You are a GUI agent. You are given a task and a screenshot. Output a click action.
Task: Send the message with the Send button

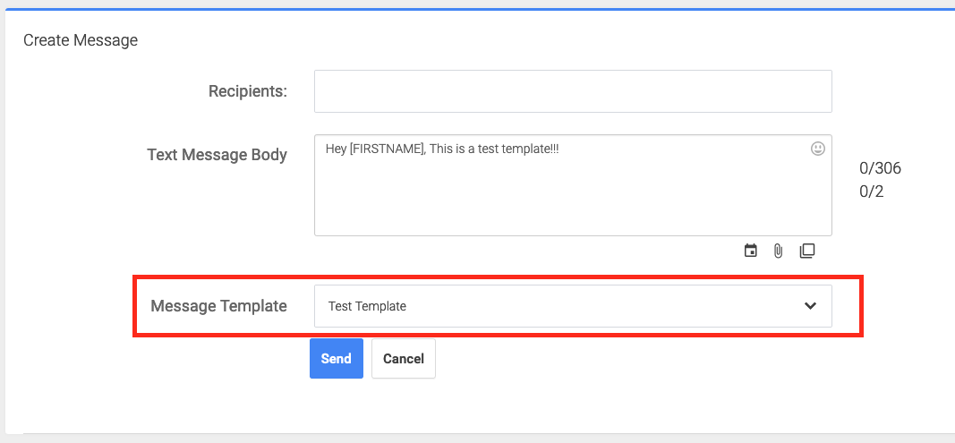click(337, 358)
